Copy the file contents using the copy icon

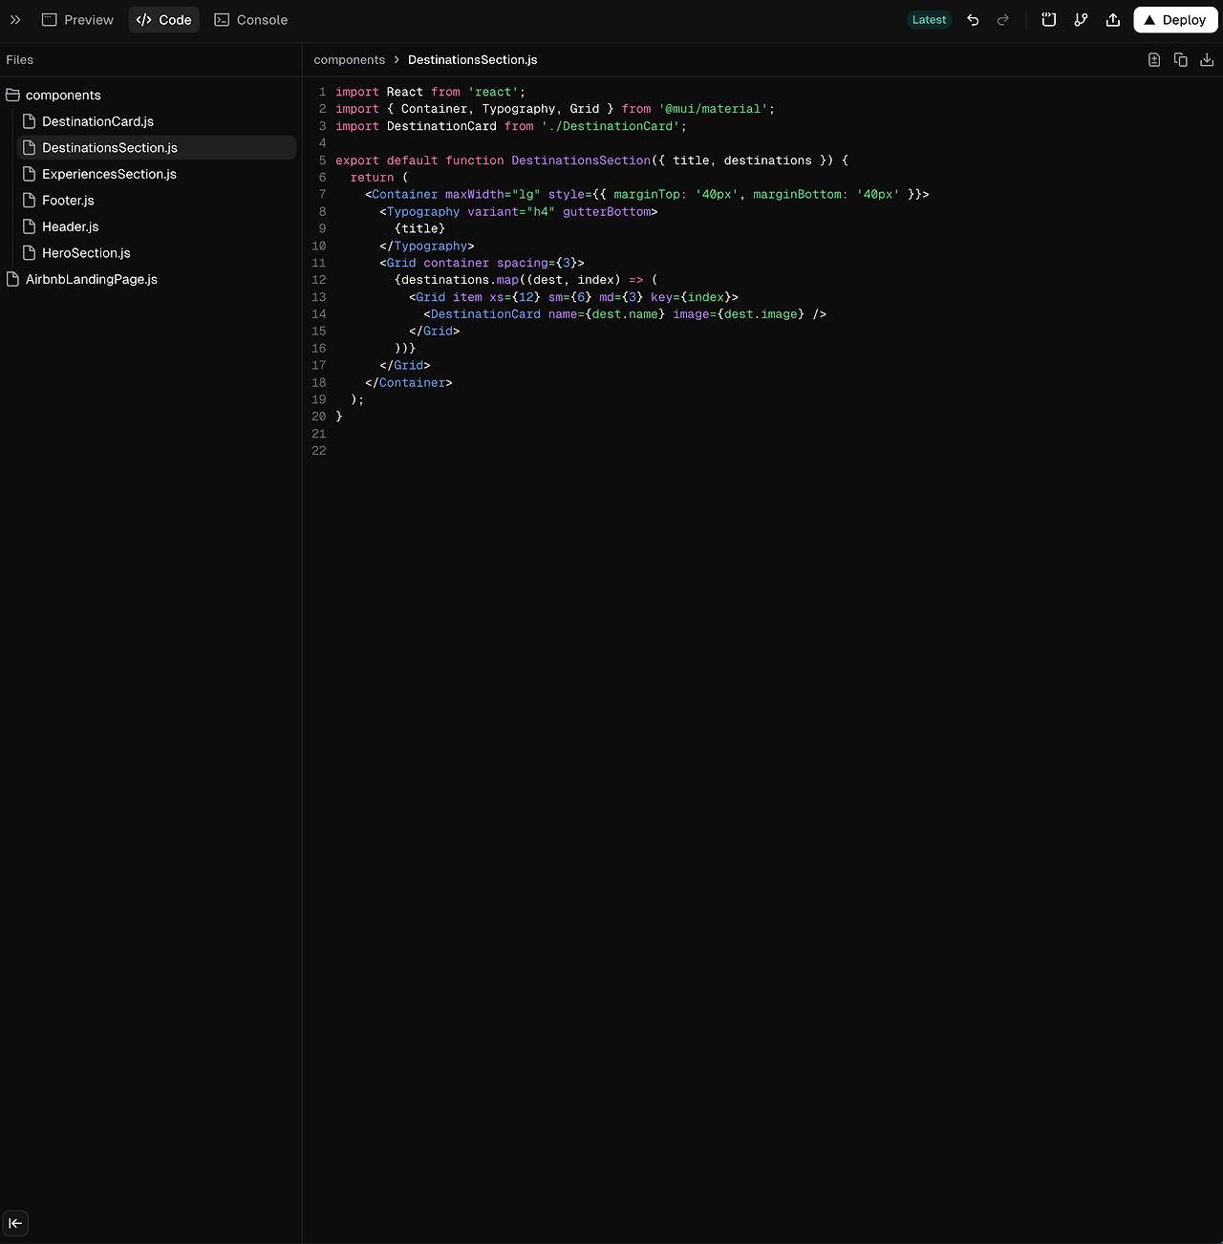[x=1181, y=59]
